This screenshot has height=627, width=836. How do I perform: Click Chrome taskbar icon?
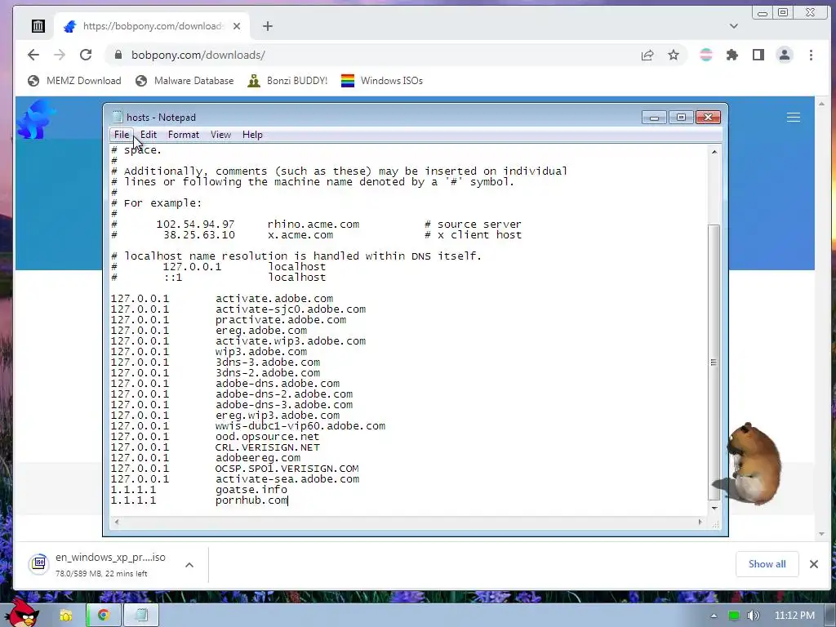(103, 616)
